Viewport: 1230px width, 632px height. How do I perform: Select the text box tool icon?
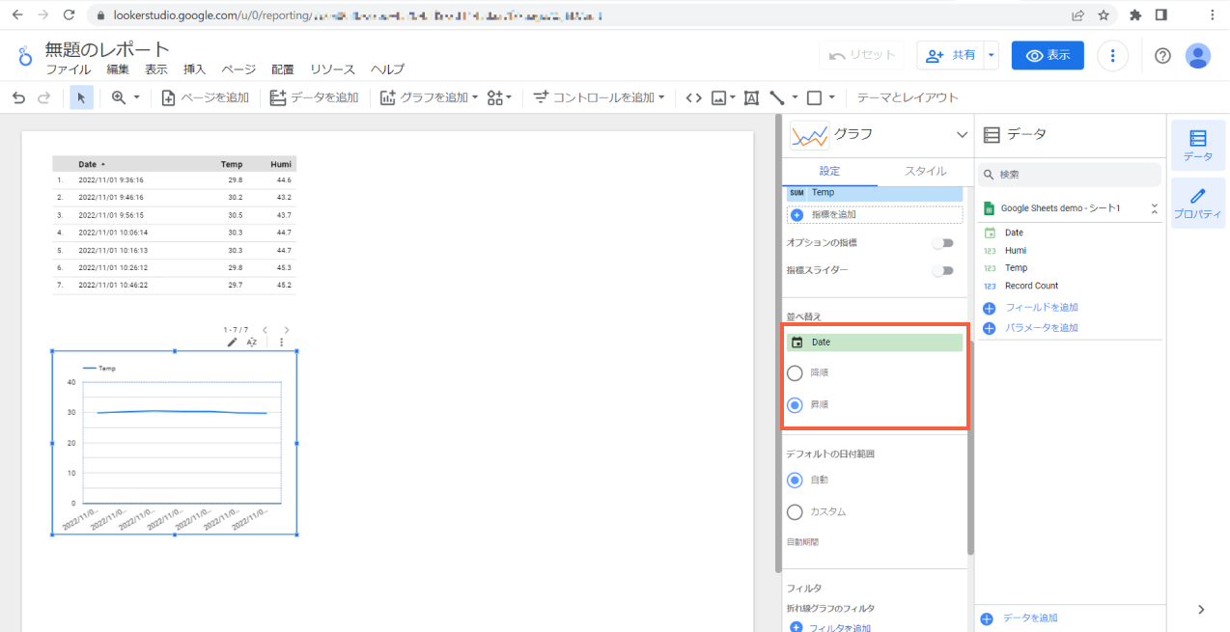751,97
